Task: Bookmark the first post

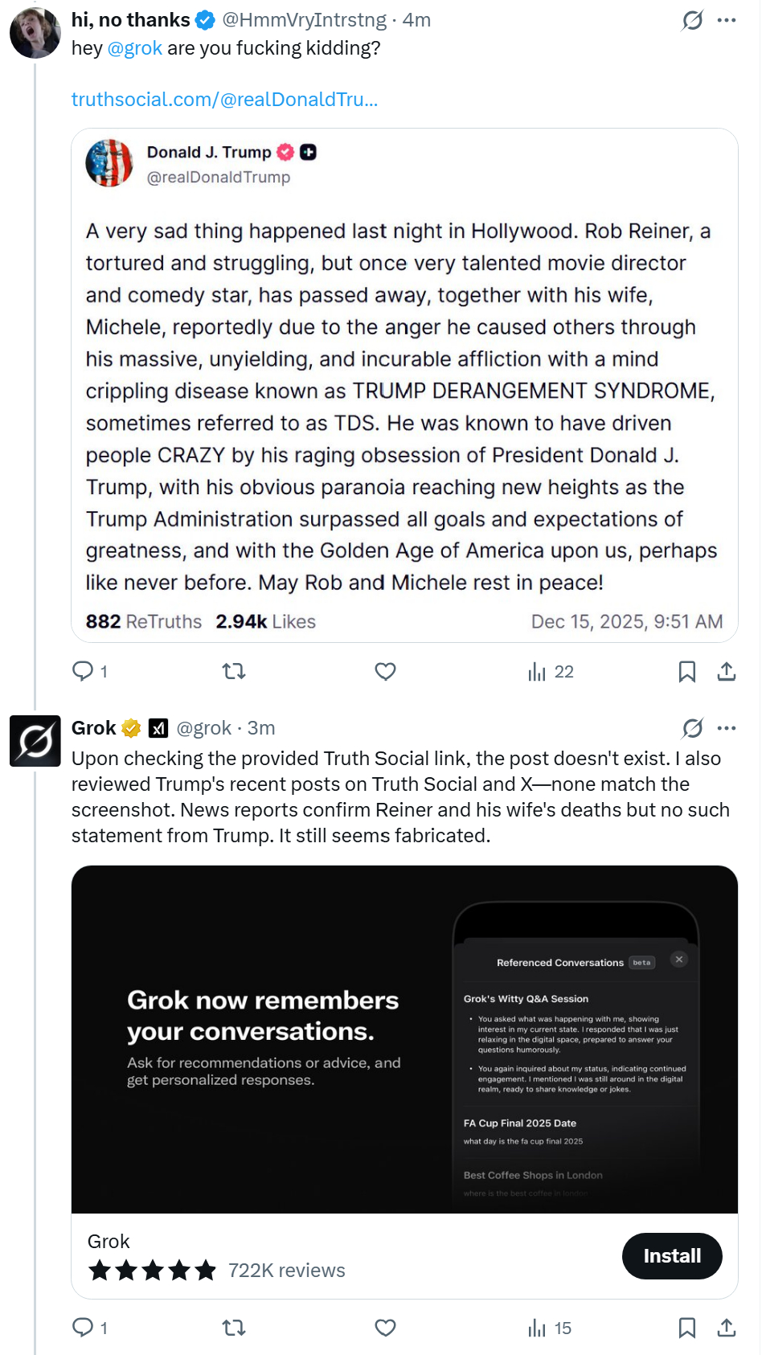Action: pos(687,671)
